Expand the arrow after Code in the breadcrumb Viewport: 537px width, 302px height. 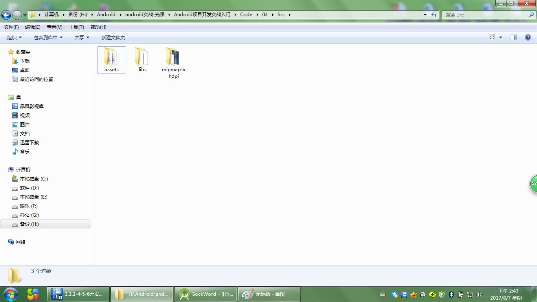257,15
